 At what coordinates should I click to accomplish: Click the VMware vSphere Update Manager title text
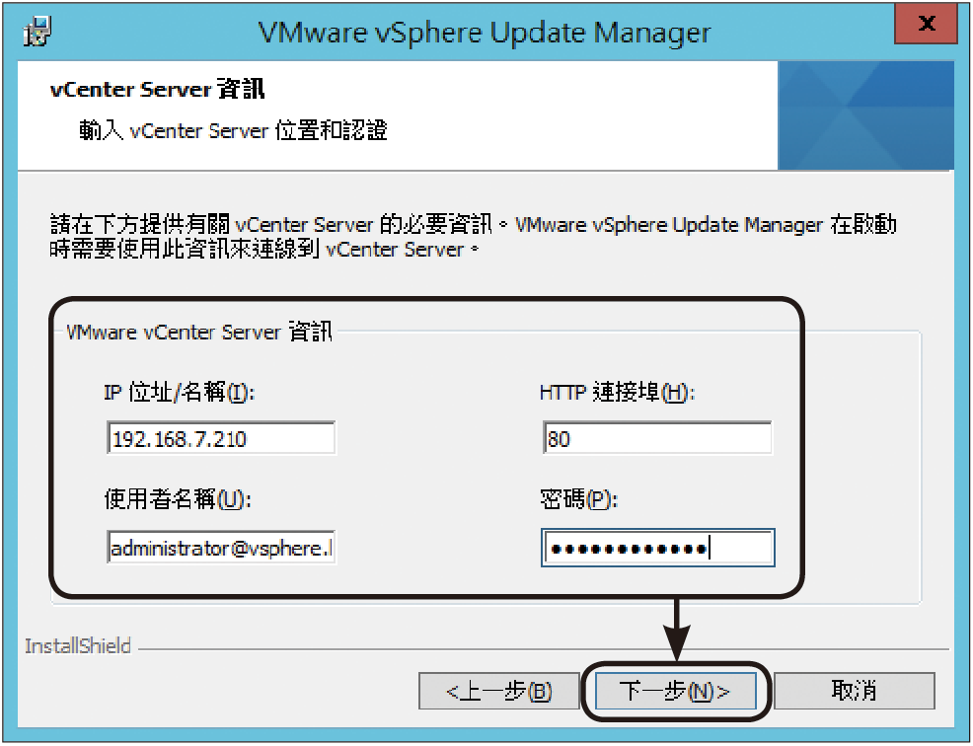485,33
